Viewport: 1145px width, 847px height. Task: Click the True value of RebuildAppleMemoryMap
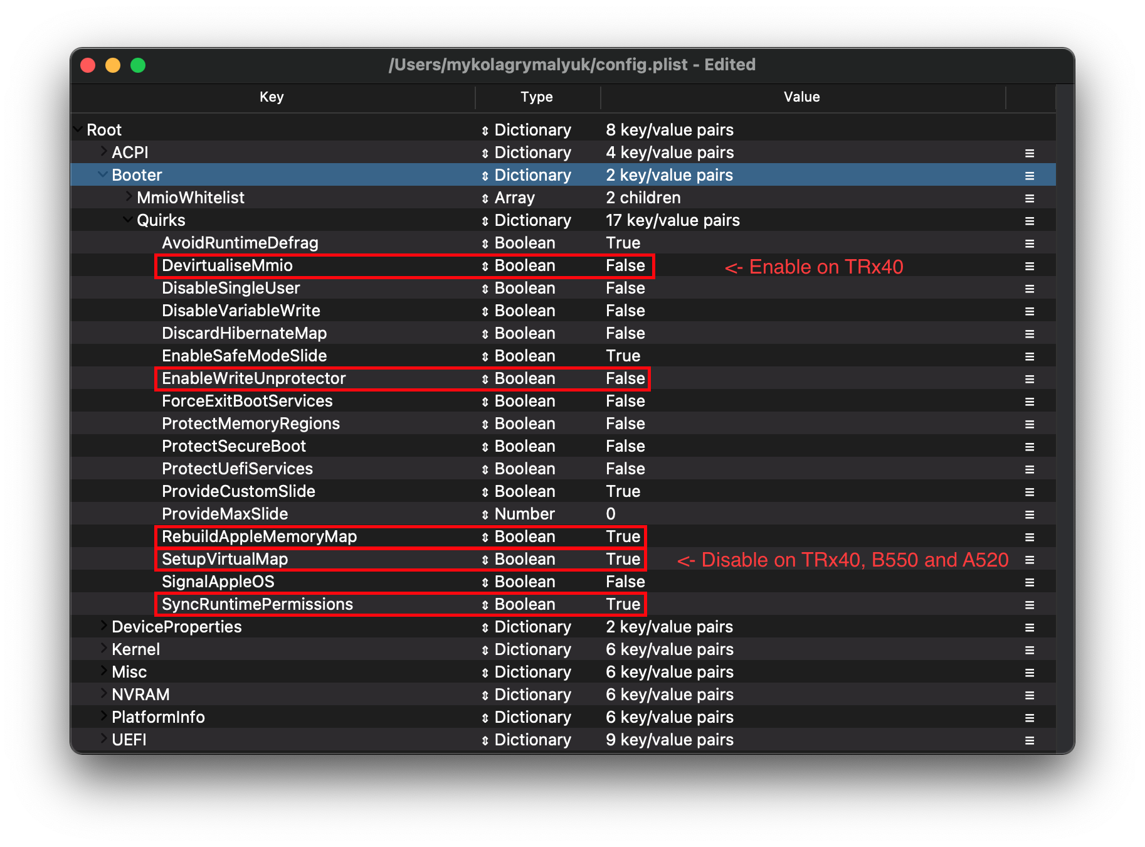[623, 537]
